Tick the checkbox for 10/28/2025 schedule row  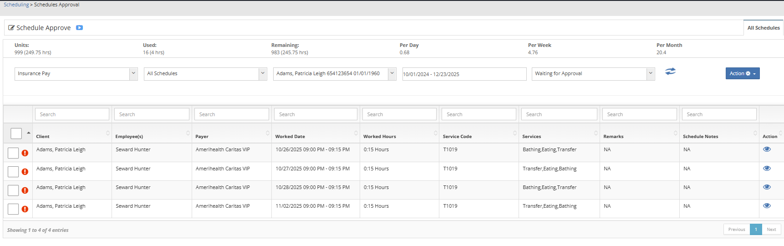click(13, 190)
